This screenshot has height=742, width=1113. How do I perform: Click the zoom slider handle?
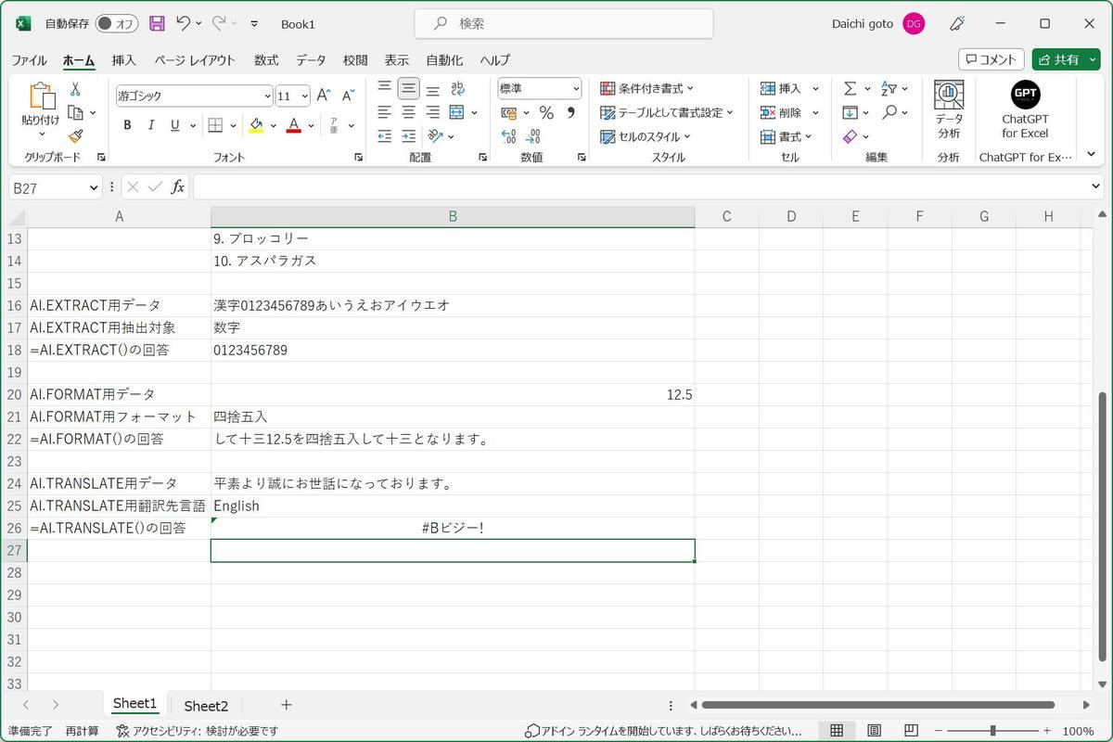(992, 731)
